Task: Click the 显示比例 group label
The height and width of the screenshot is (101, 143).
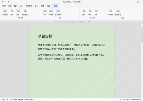Action: click(x=92, y=18)
